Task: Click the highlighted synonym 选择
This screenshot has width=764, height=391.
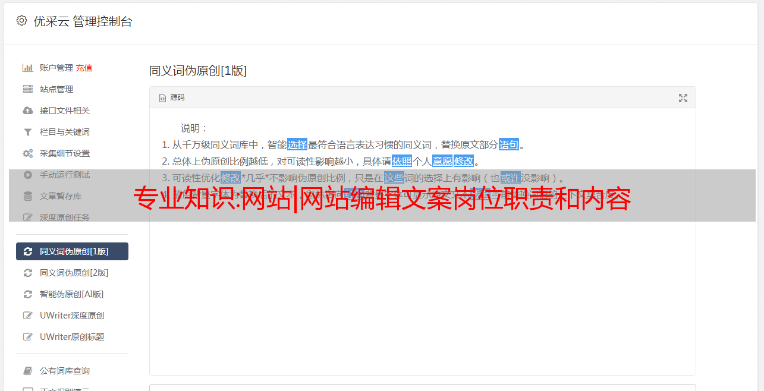Action: [x=297, y=144]
